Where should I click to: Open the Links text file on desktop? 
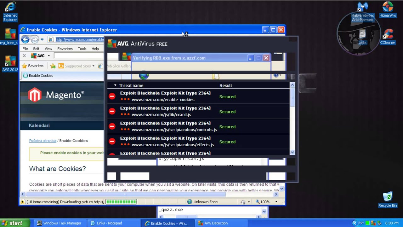point(362,37)
